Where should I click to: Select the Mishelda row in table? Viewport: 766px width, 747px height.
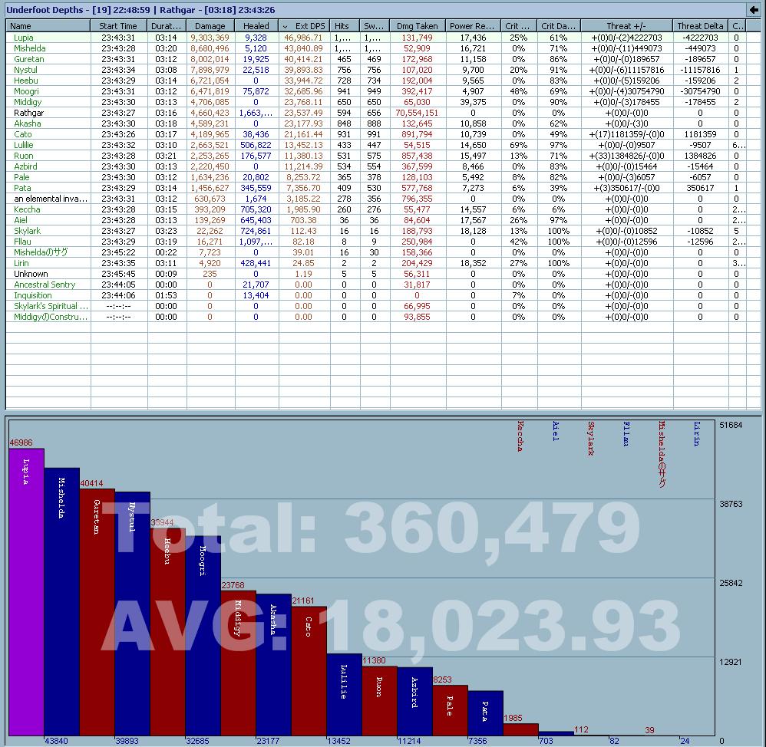click(383, 48)
